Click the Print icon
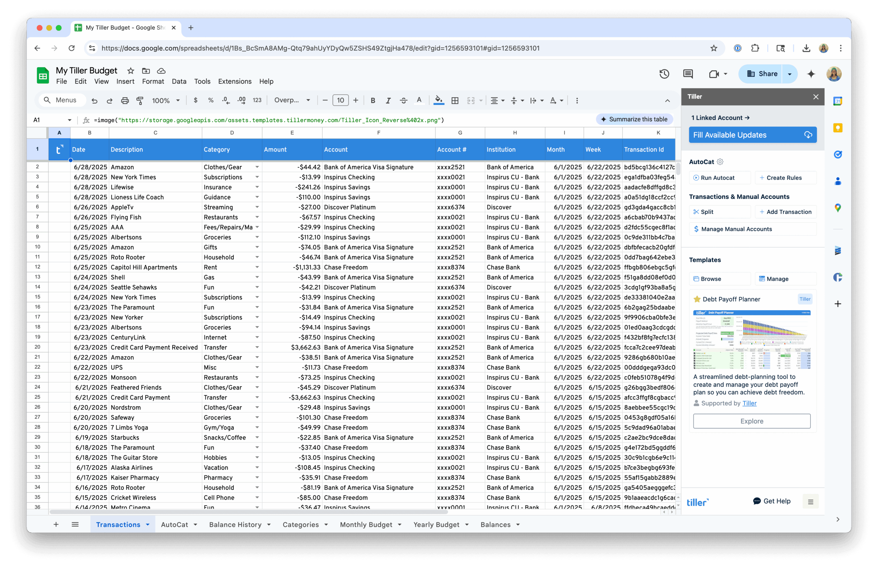Screen dimensions: 878x568 tap(125, 100)
